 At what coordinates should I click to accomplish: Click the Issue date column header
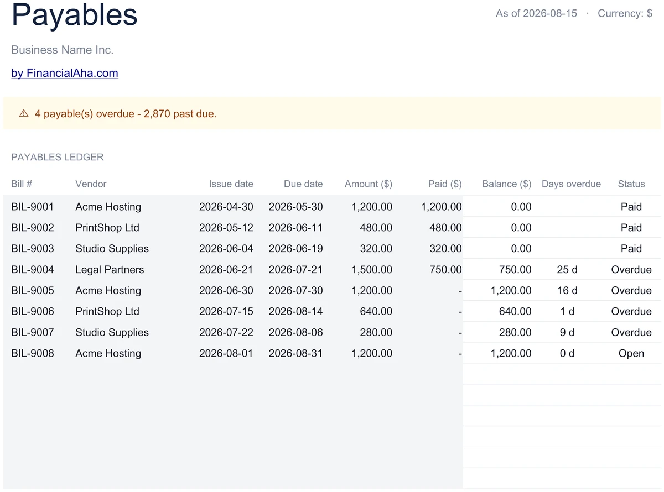(x=231, y=184)
